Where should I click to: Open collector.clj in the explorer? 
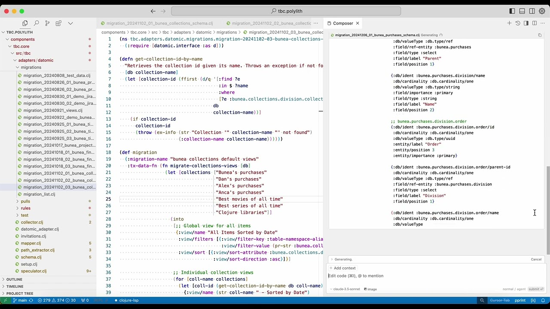click(32, 222)
